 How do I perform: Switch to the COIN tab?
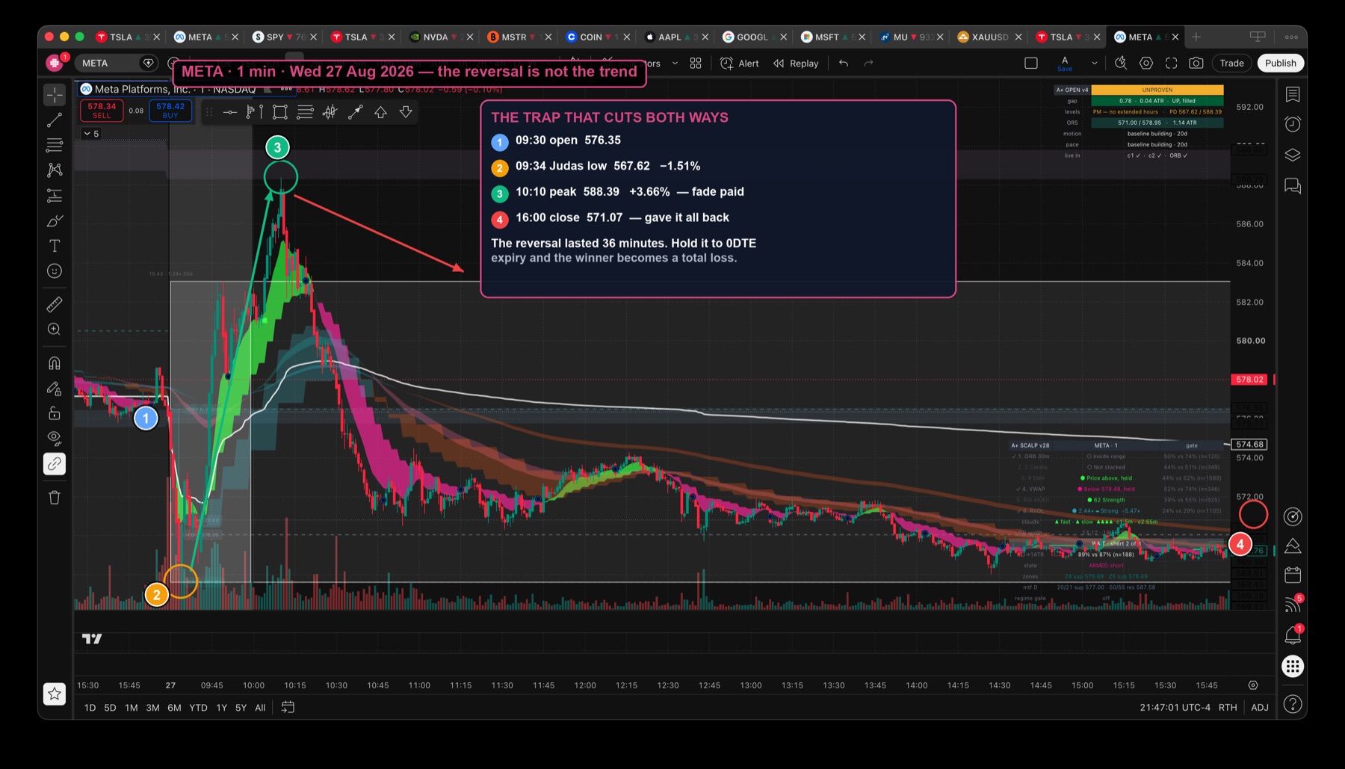coord(591,37)
